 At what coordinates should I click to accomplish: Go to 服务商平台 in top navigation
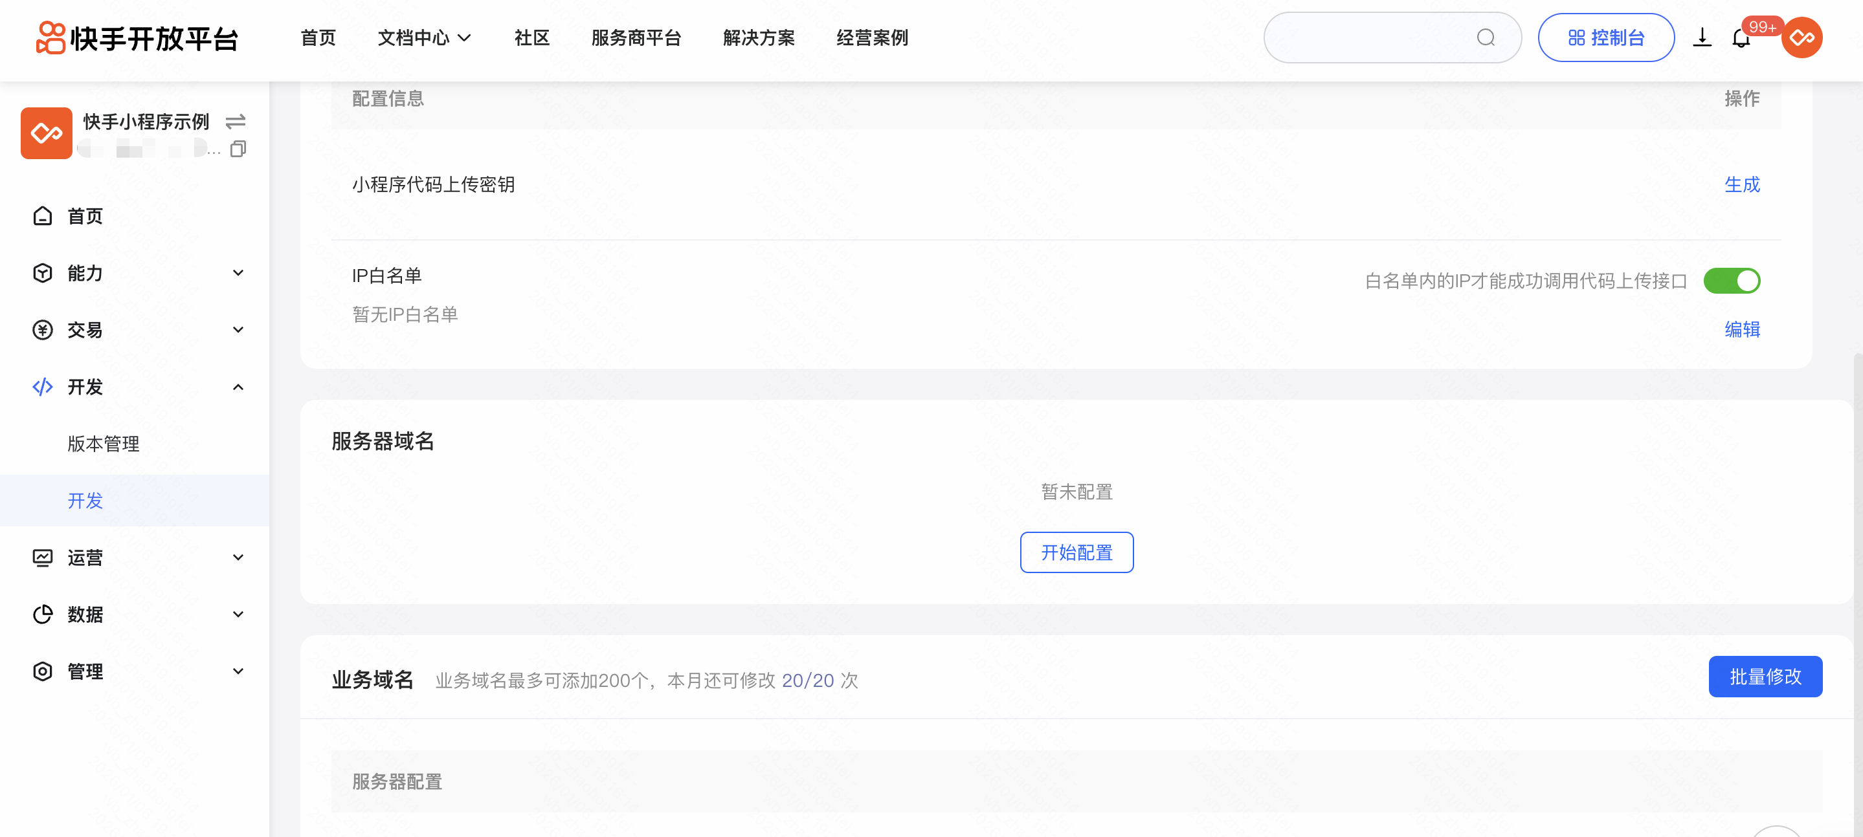[636, 38]
